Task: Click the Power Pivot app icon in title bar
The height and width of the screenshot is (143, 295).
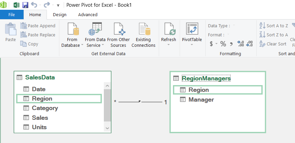Action: [3, 5]
